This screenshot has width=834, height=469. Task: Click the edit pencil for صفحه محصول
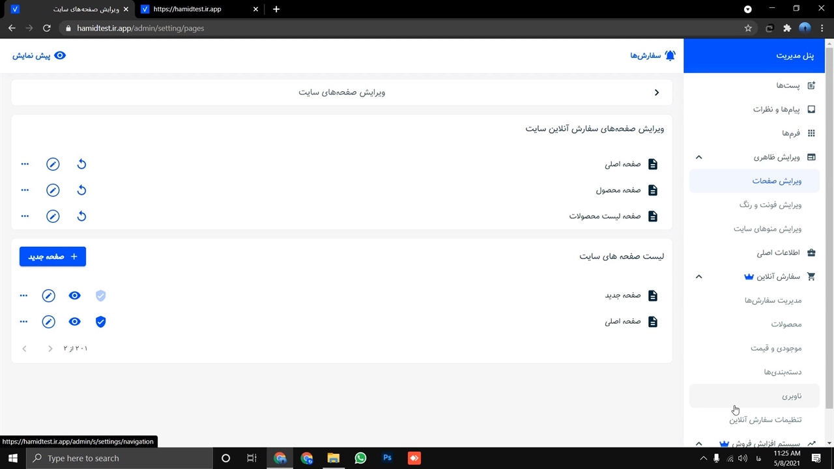[x=53, y=190]
